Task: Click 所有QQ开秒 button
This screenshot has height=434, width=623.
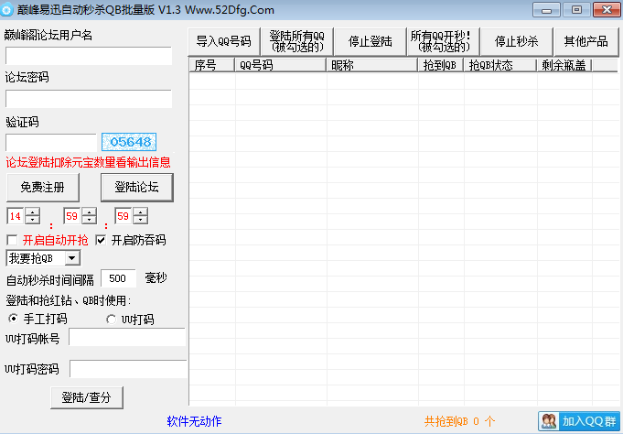Action: tap(444, 41)
